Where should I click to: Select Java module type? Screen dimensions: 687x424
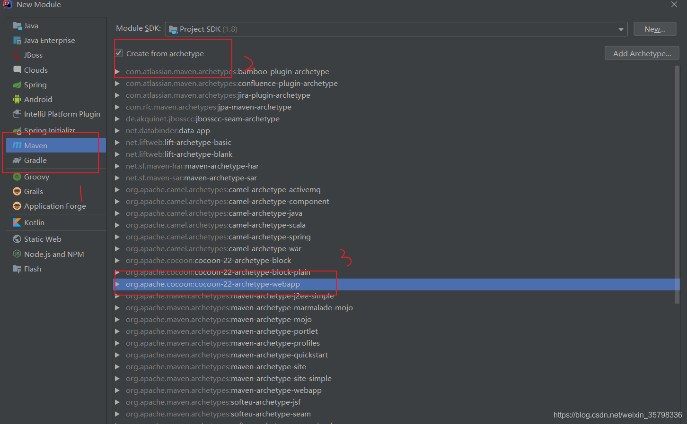coord(56,26)
